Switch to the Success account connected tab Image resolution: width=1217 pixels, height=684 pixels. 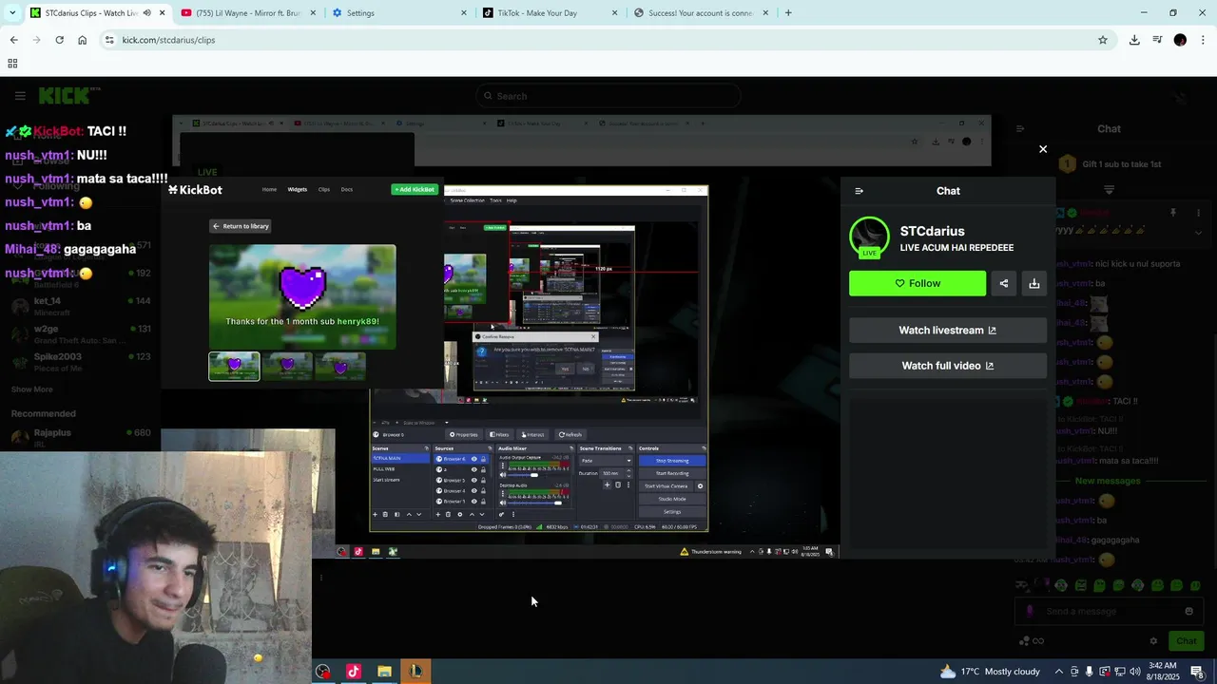(x=700, y=13)
